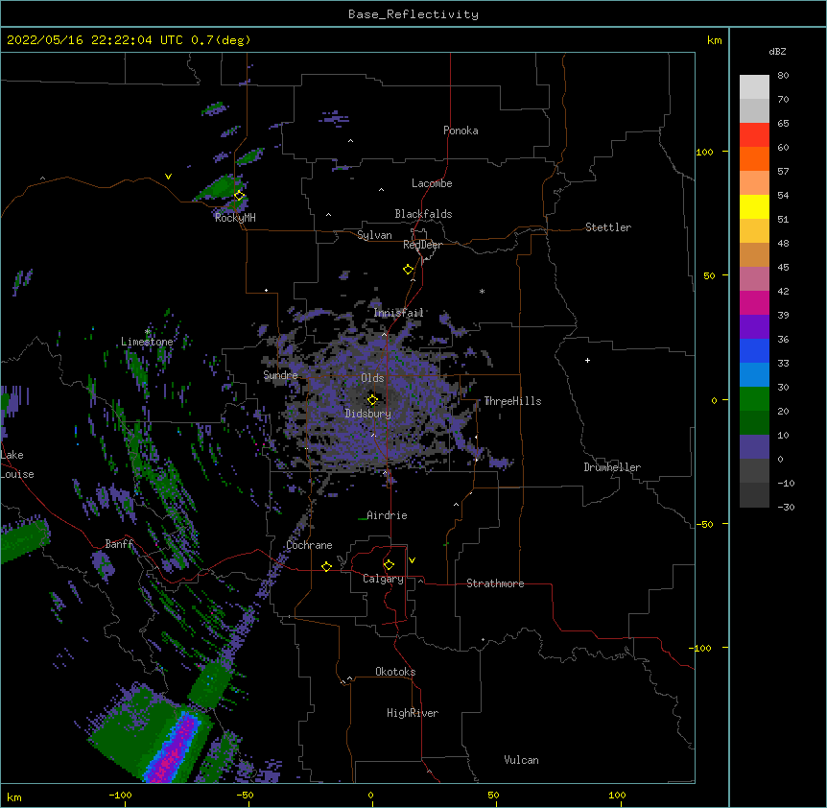The image size is (827, 808).
Task: Click the dBZ legend heading
Action: [777, 51]
